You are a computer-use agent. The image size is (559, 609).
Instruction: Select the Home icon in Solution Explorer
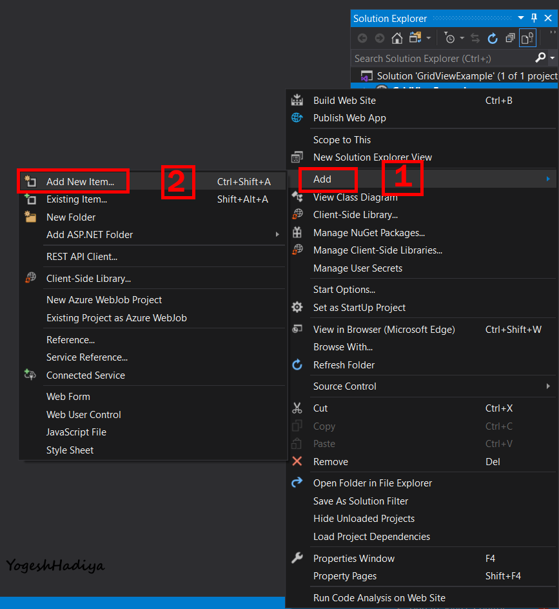click(x=397, y=38)
